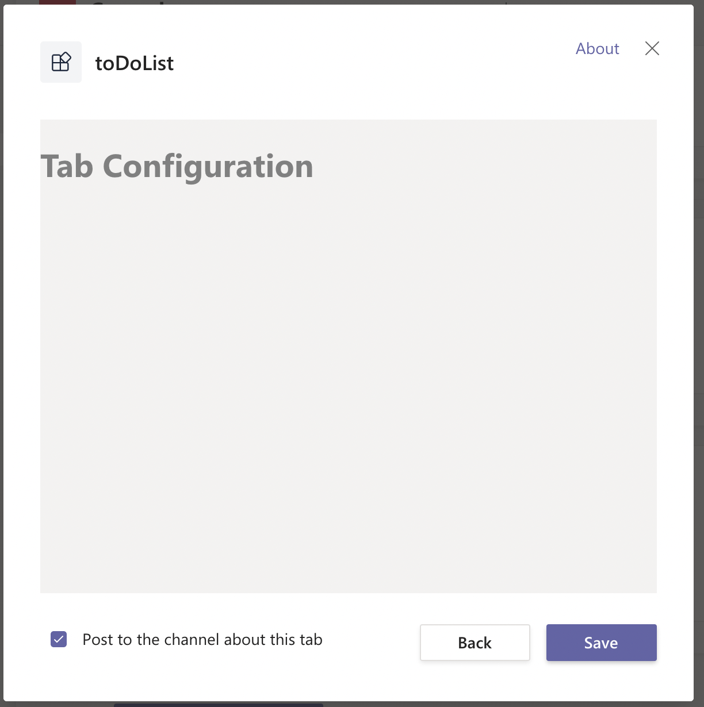This screenshot has height=707, width=704.
Task: Close the toDoList dialog with the X
Action: 652,48
